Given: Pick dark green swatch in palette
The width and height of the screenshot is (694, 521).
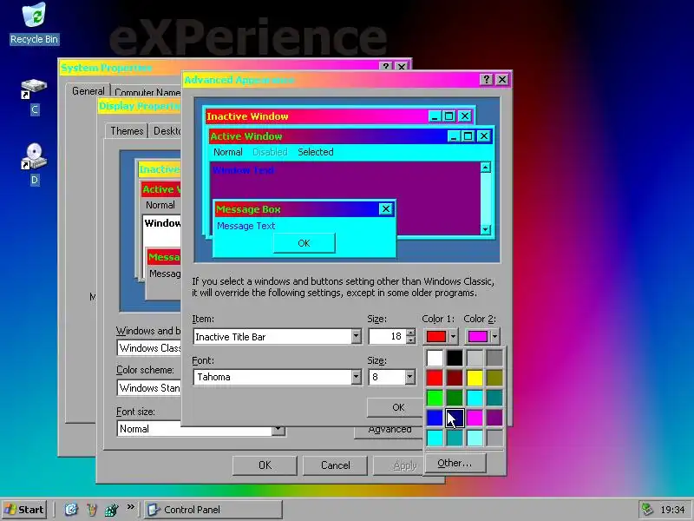Looking at the screenshot, I should (x=455, y=398).
